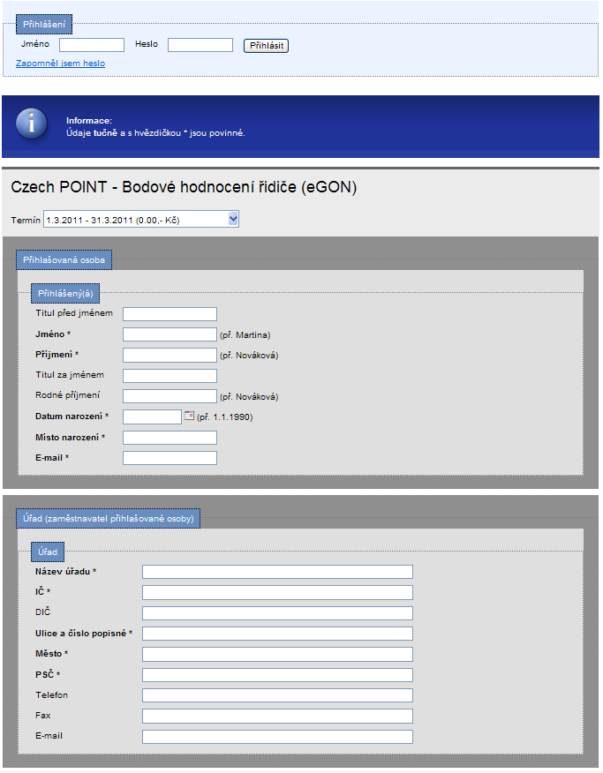Click the Město input field
The height and width of the screenshot is (773, 603).
(x=277, y=654)
